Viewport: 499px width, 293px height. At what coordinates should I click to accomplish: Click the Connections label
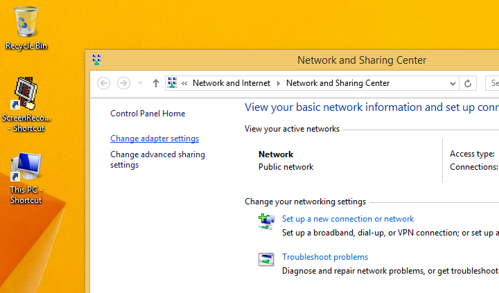coord(473,167)
